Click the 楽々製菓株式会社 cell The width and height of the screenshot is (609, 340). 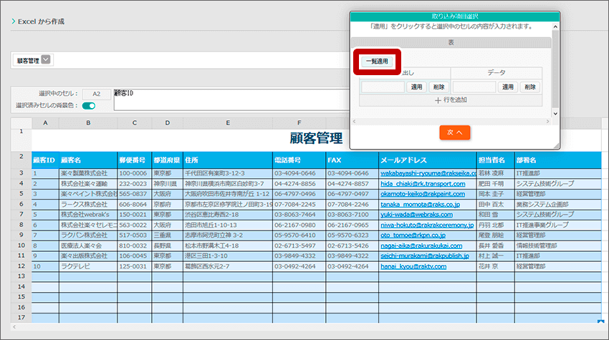pyautogui.click(x=88, y=173)
